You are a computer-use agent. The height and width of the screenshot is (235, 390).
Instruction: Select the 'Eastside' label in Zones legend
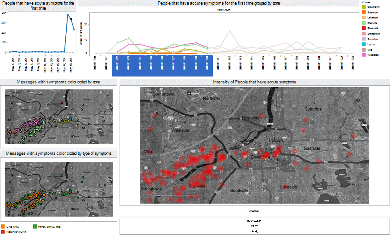(x=373, y=12)
